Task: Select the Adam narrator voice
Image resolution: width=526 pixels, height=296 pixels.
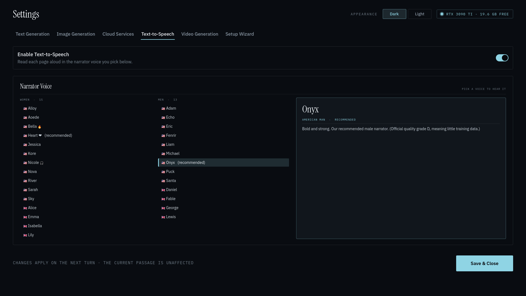Action: pyautogui.click(x=224, y=108)
